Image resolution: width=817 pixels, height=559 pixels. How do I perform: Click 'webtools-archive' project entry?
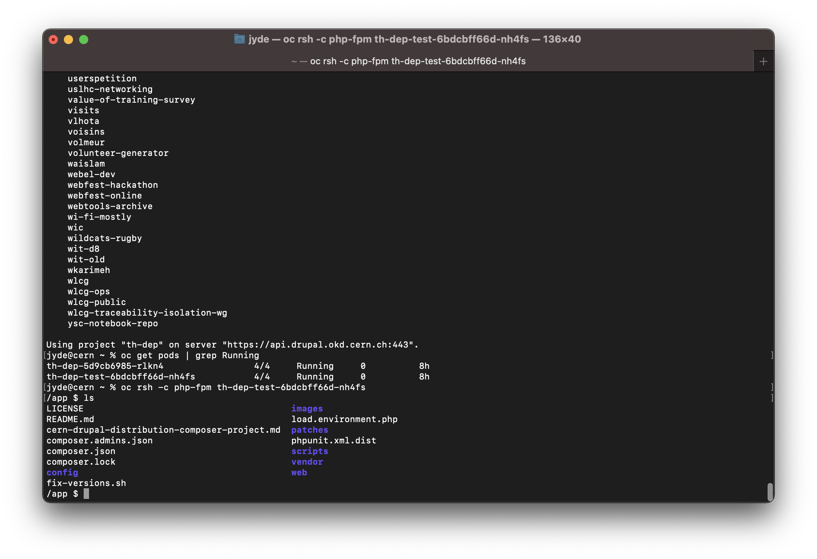click(110, 206)
